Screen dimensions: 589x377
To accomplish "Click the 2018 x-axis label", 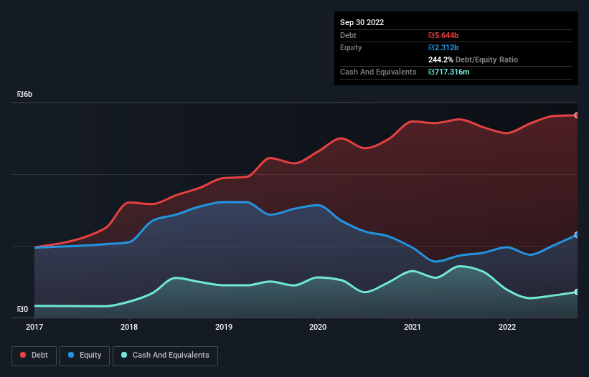I will [129, 327].
